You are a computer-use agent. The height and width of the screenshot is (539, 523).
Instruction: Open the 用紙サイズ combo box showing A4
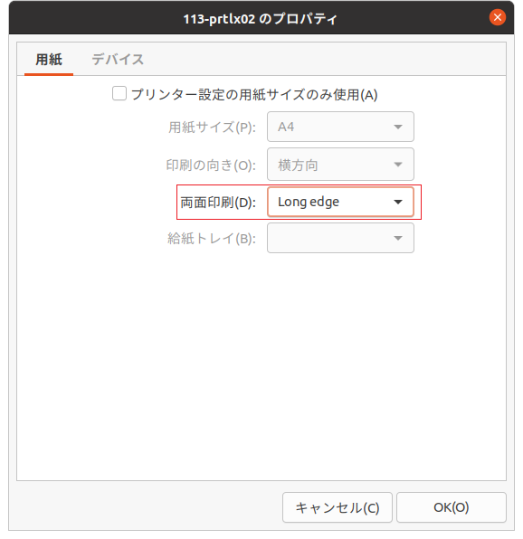340,127
